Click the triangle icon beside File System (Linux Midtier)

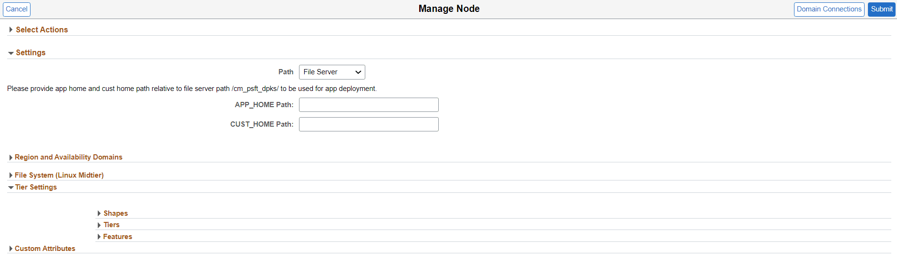coord(10,176)
